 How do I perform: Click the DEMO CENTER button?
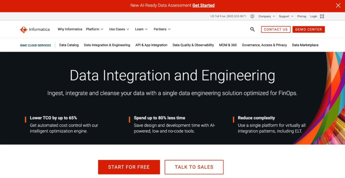(x=309, y=29)
